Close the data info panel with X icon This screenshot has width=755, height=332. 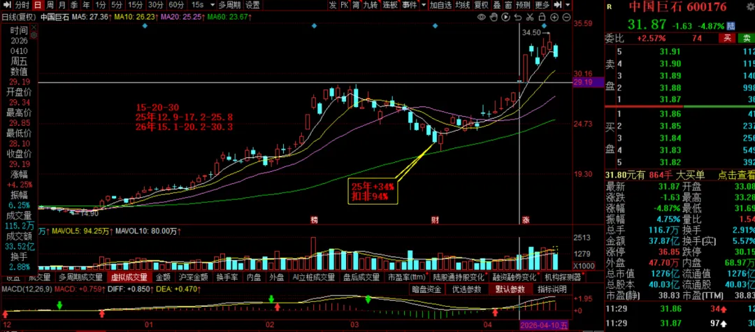pos(34,29)
